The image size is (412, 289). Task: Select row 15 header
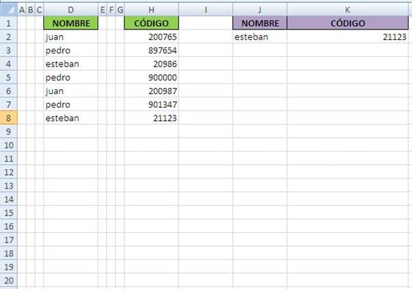point(8,213)
